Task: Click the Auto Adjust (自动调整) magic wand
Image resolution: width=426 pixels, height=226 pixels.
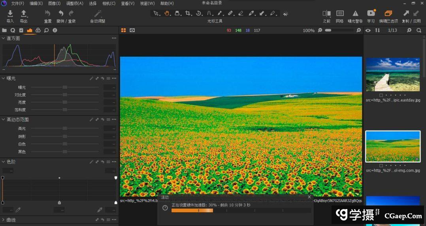Action: coord(98,14)
